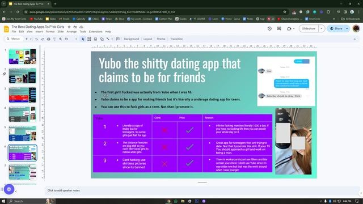Open File Explorer from the taskbar
Viewport: 363px width, 204px height.
183,201
